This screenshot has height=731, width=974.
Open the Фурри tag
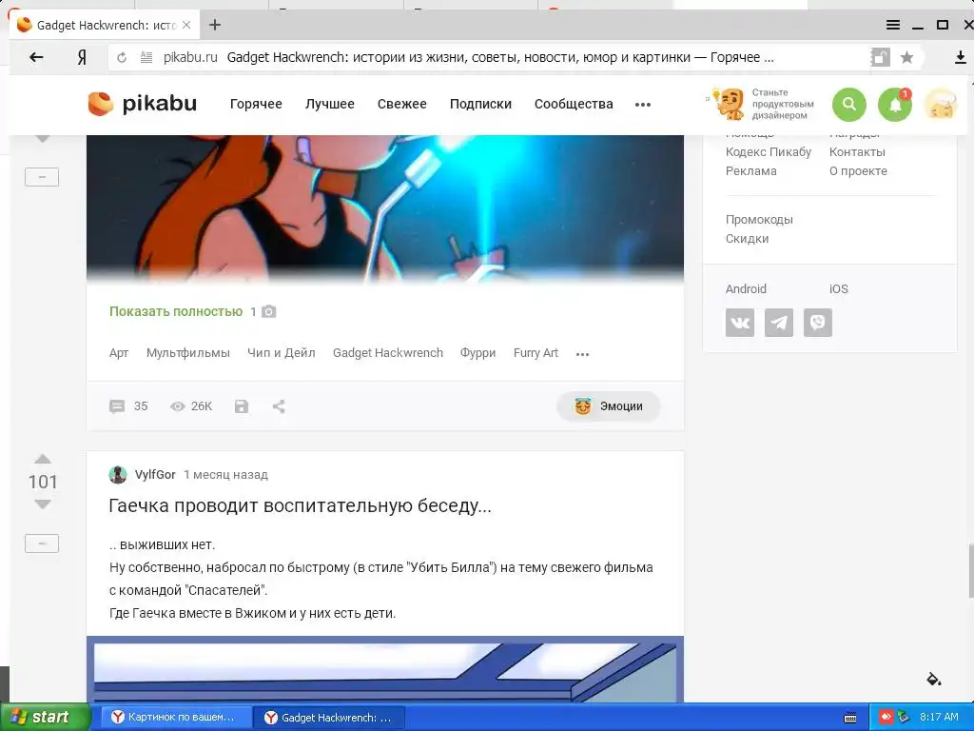coord(477,353)
